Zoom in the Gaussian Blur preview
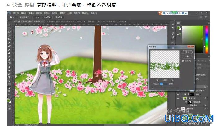This screenshot has width=217, height=126. [173, 80]
